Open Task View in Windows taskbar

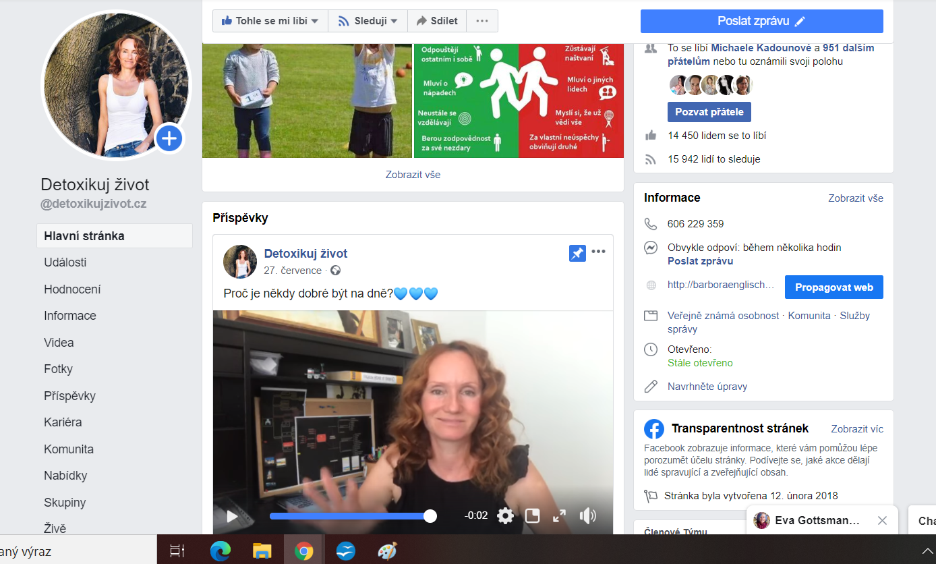[177, 551]
